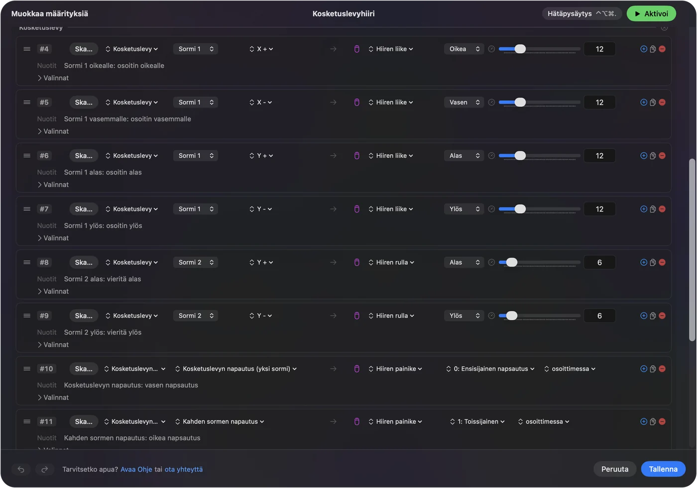697x488 pixels.
Task: Click the value field showing 12 in row #5
Action: 599,102
